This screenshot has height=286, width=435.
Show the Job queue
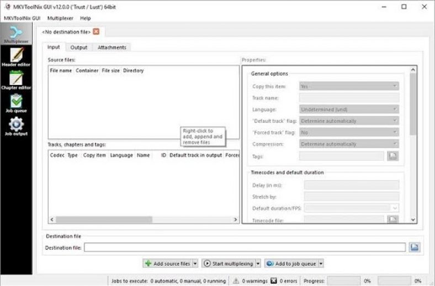pos(16,103)
